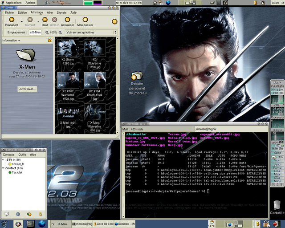Open the Information side pane dropdown
Viewport: 285px width, 228px height.
[x=11, y=41]
